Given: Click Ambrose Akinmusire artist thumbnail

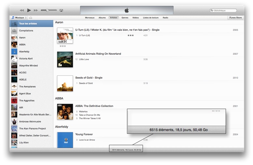Looking at the screenshot, I should [14, 121].
